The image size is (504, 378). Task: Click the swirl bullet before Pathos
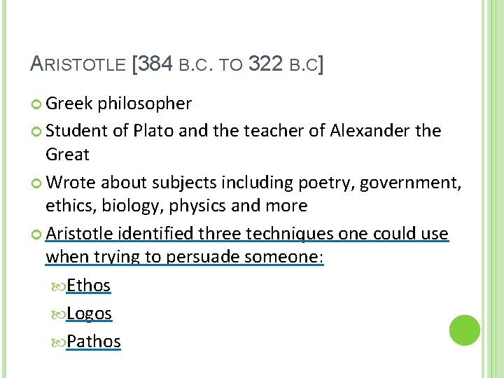[x=58, y=343]
